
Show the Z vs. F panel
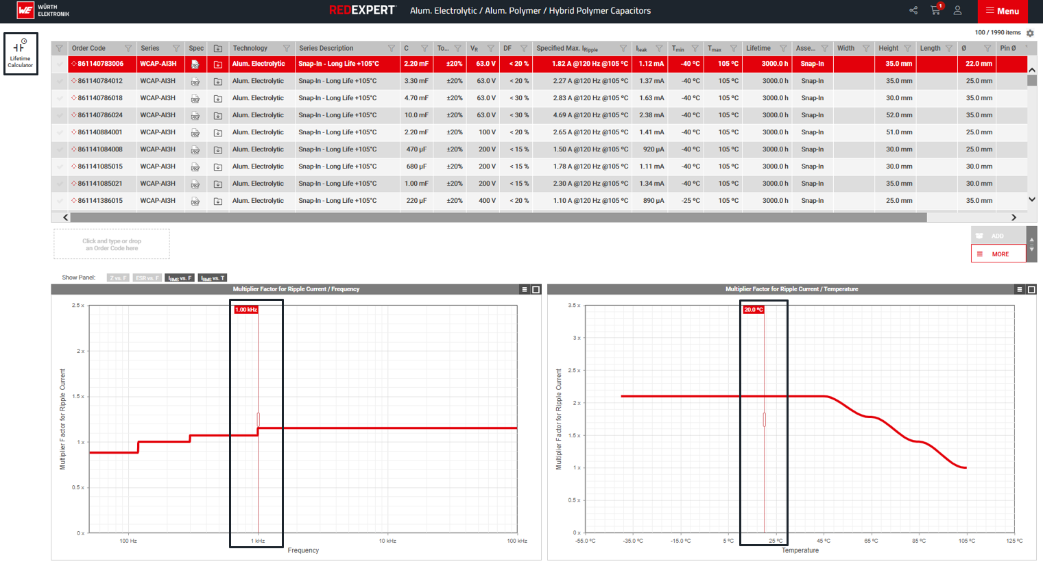[118, 278]
